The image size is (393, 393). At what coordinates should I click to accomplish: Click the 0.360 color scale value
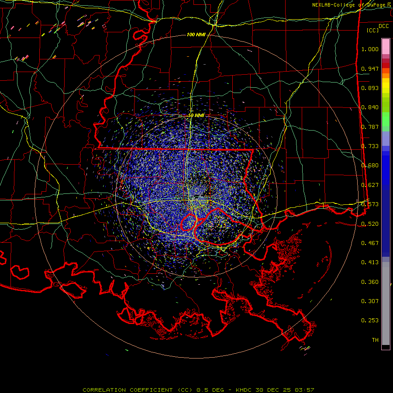(370, 282)
